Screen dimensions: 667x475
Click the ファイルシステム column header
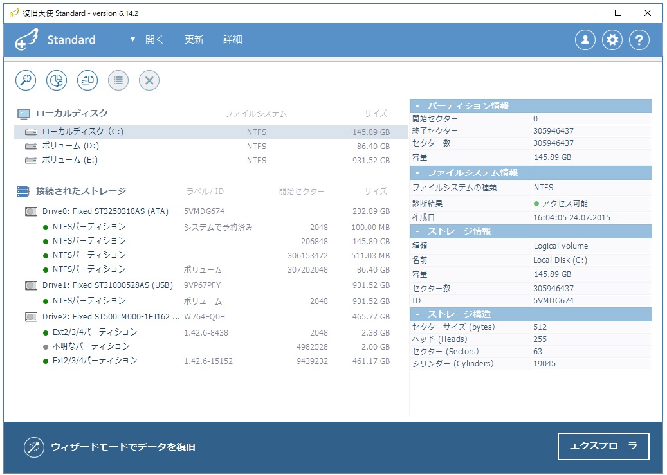[x=256, y=114]
